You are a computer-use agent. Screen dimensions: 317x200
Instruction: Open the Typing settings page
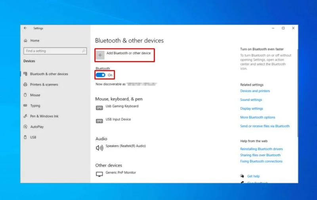(x=35, y=106)
